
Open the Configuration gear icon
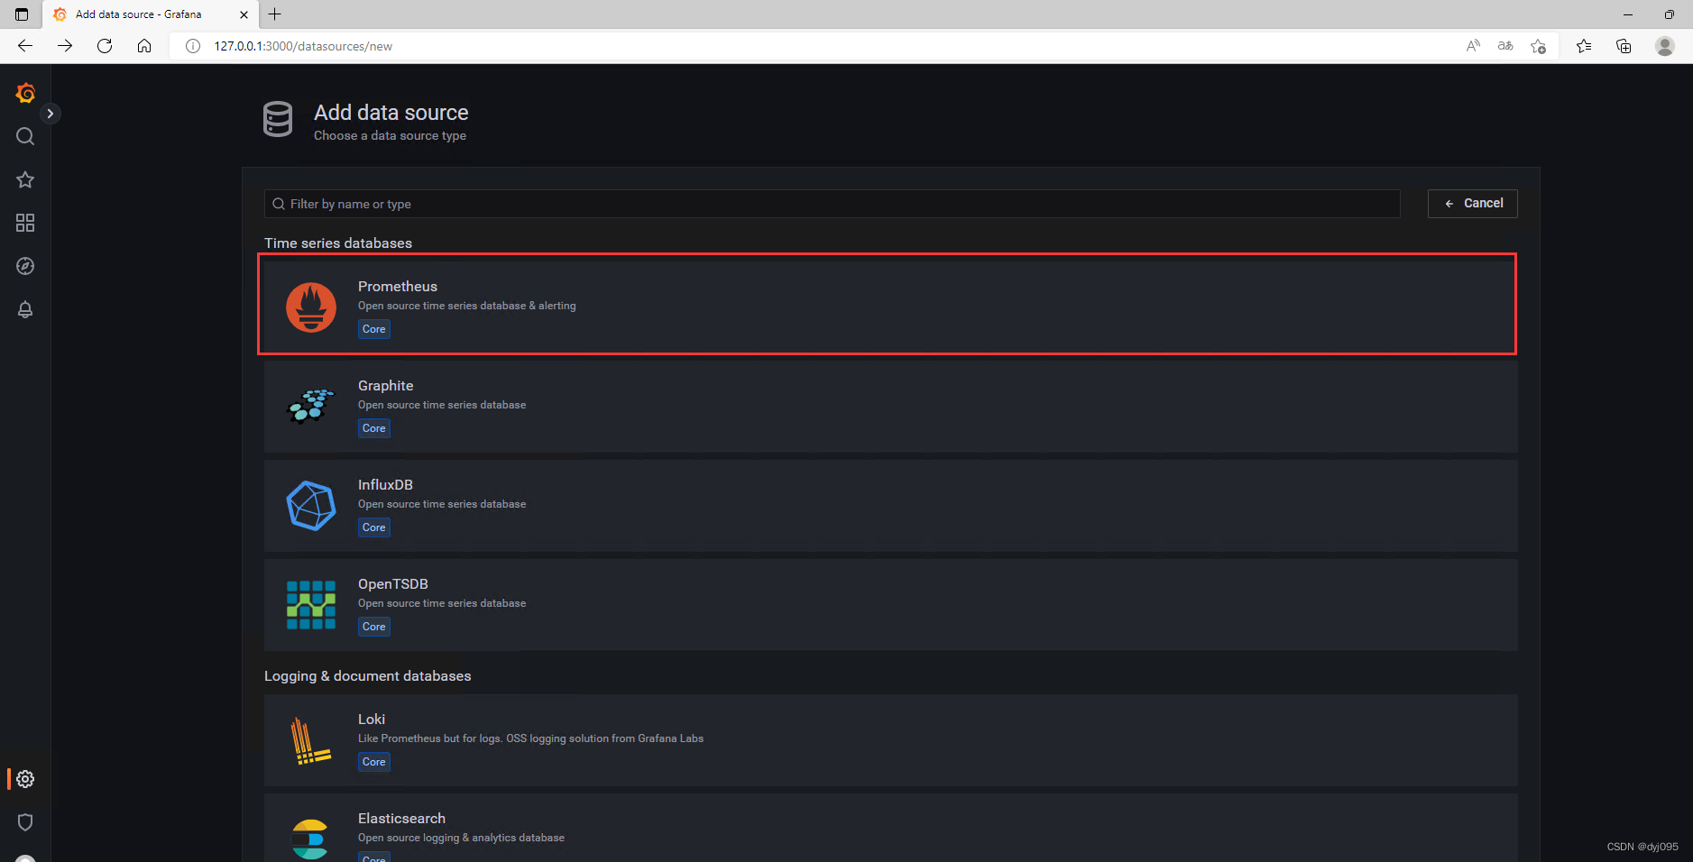[x=25, y=779]
